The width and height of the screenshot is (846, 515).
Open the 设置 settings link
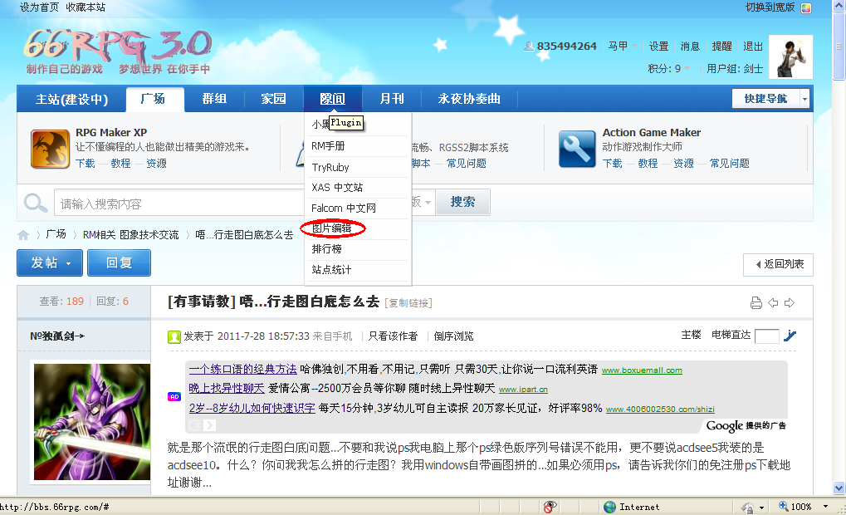pyautogui.click(x=658, y=47)
